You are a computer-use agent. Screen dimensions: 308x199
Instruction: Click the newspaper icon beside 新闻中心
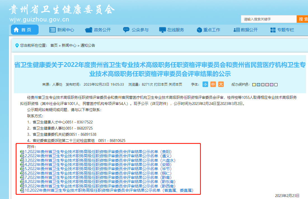(x=52, y=30)
